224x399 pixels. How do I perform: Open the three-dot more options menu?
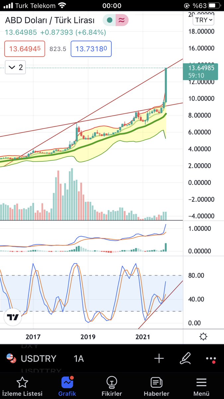[x=211, y=359]
